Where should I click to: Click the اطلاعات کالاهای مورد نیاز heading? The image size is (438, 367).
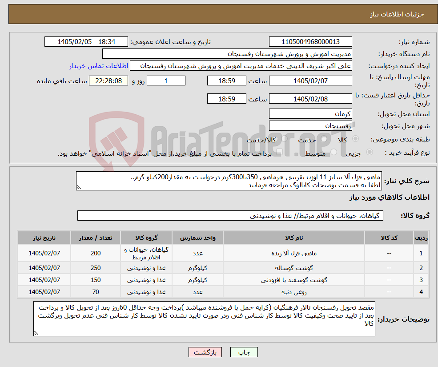tap(390, 198)
